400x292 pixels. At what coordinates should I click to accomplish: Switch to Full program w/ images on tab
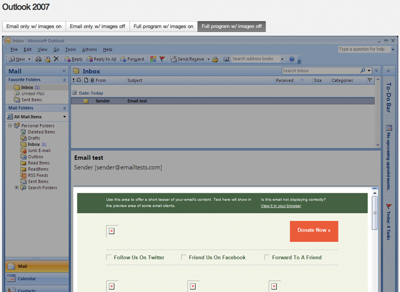point(164,26)
